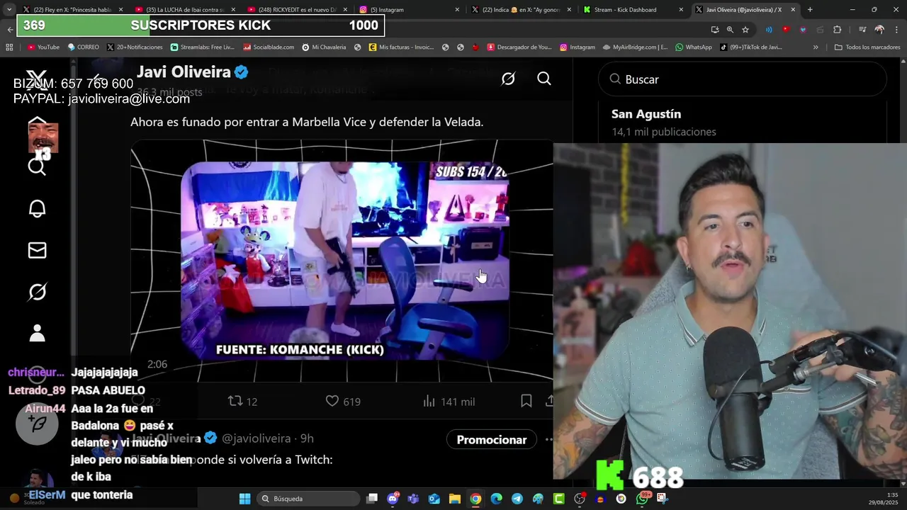Open media controls music note icon
The width and height of the screenshot is (907, 510).
pyautogui.click(x=862, y=29)
